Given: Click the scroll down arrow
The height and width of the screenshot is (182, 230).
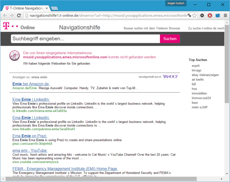Looking at the screenshot, I should coord(227,173).
